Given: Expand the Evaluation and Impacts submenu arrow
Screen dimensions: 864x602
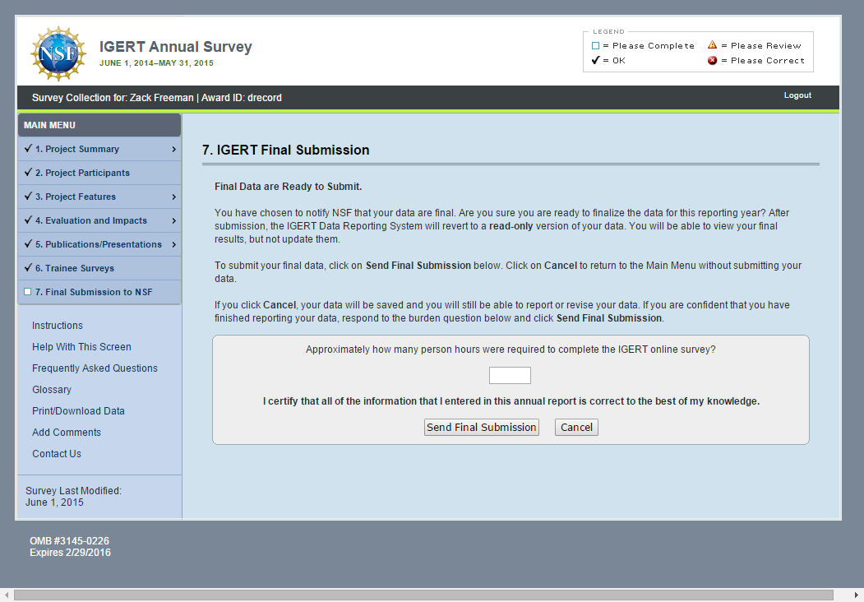Looking at the screenshot, I should (173, 220).
